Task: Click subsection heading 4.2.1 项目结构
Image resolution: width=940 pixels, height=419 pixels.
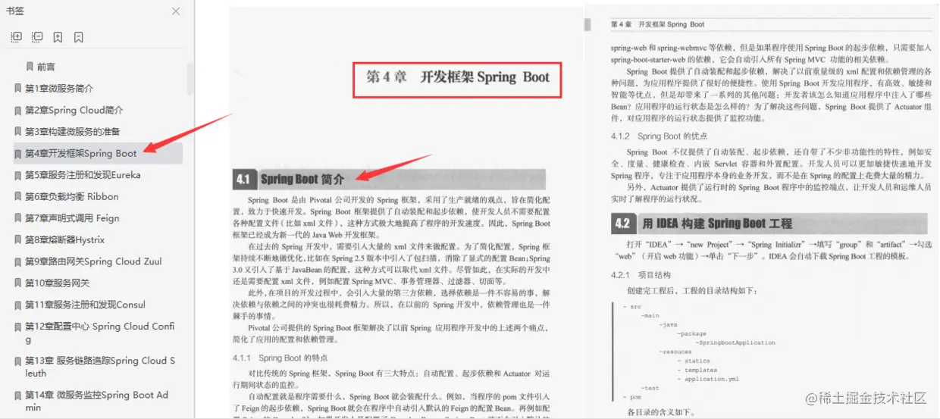Action: [641, 275]
